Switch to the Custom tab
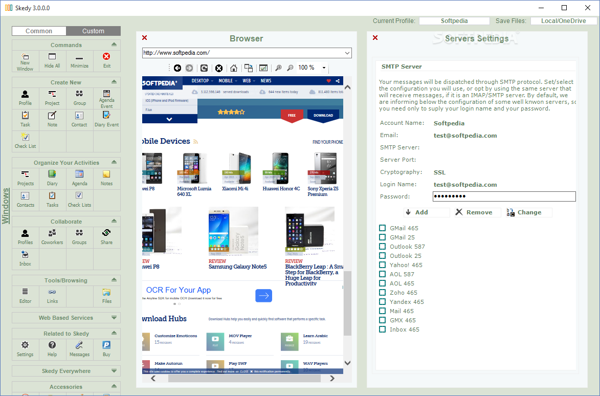 94,31
